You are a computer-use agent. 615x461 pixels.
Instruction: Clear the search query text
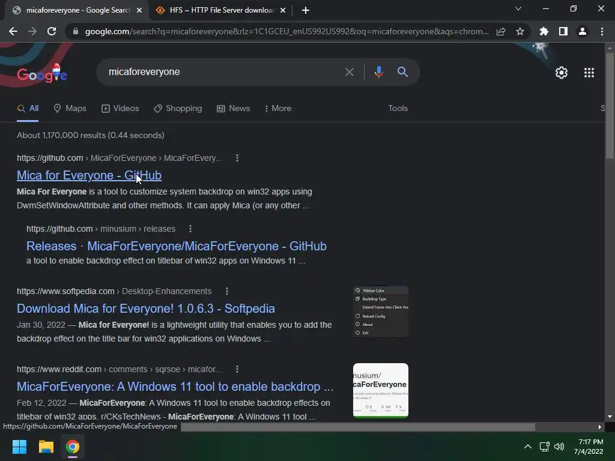click(x=349, y=72)
